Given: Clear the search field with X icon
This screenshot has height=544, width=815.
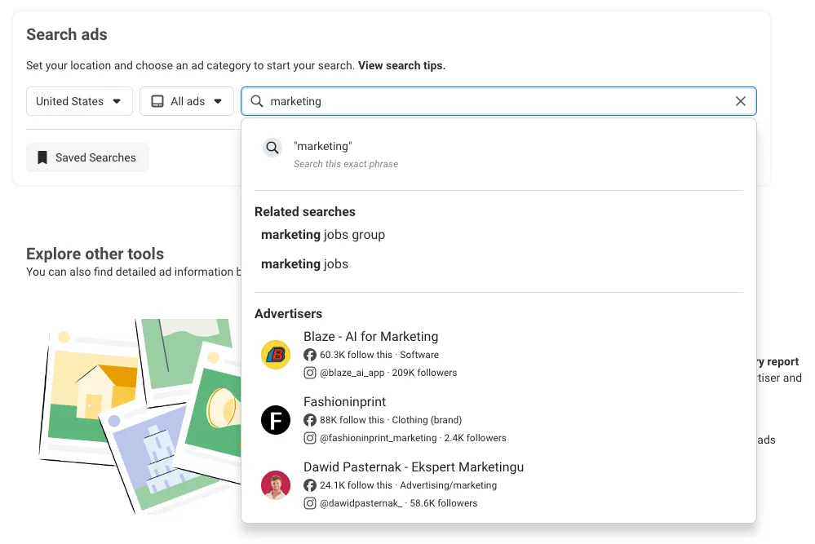Looking at the screenshot, I should pos(741,101).
